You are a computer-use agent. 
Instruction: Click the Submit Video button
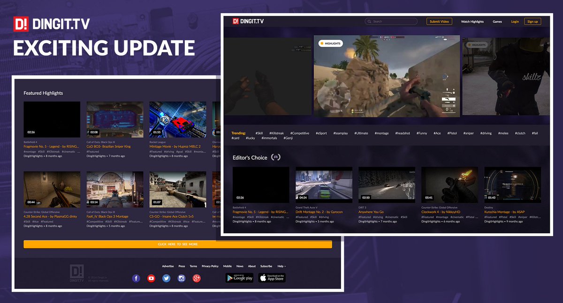pos(440,22)
